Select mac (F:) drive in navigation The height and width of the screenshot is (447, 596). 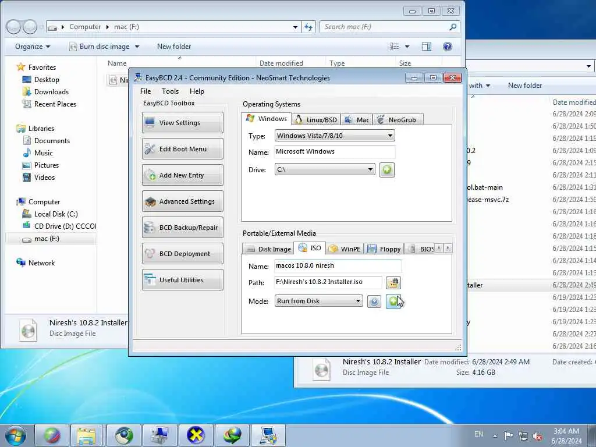click(x=47, y=239)
